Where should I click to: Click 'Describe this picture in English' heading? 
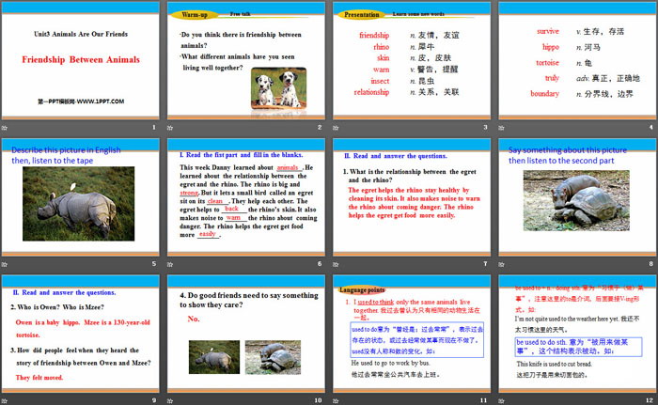pos(67,149)
